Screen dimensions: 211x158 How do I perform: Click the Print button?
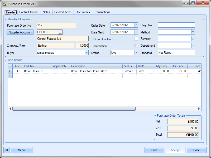point(154,150)
